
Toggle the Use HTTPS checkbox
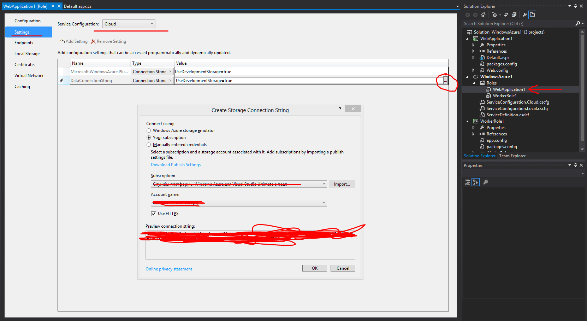tap(154, 214)
